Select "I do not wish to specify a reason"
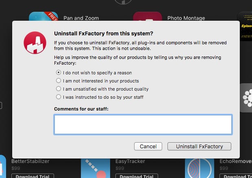Screen dimensions: 252x178 click(59, 72)
